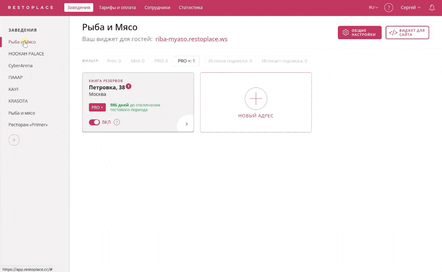
Task: Click the Общие настройки button
Action: pos(360,32)
